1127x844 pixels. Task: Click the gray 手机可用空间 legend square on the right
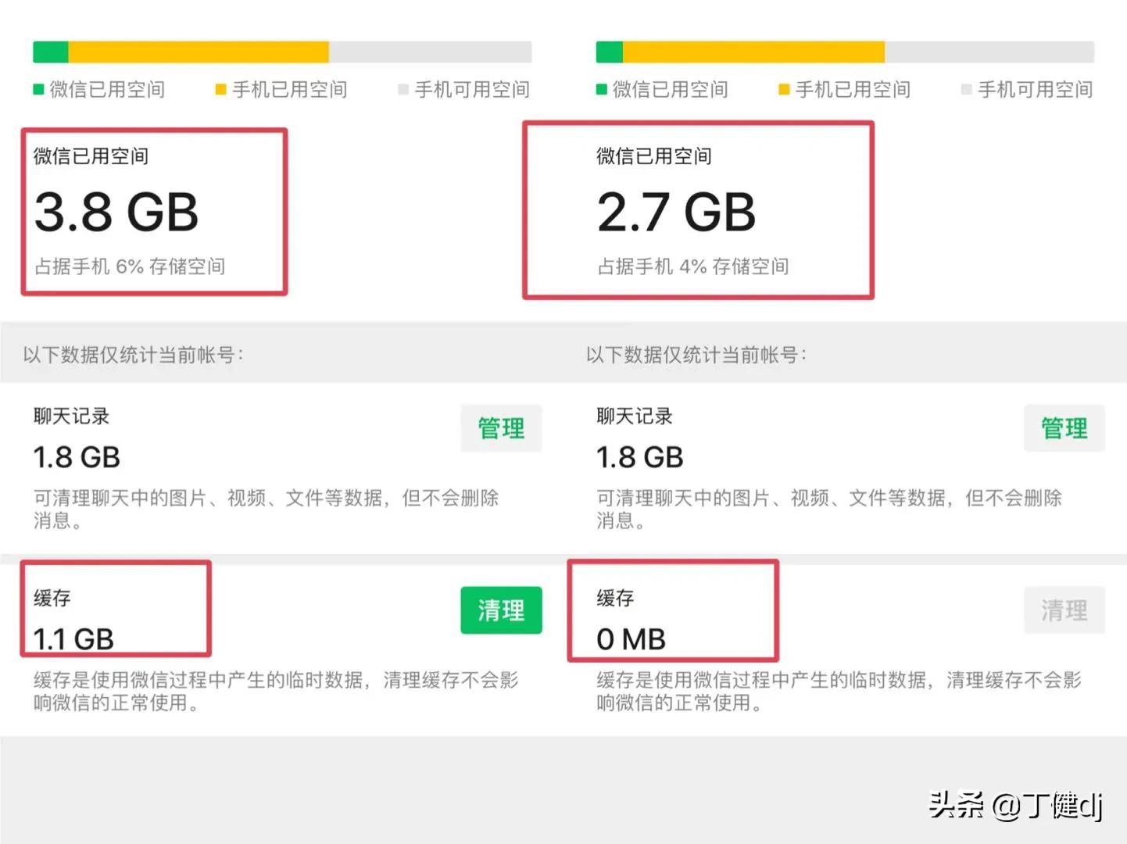966,89
